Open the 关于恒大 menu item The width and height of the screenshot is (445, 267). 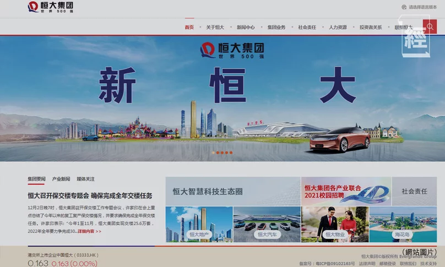pyautogui.click(x=215, y=27)
